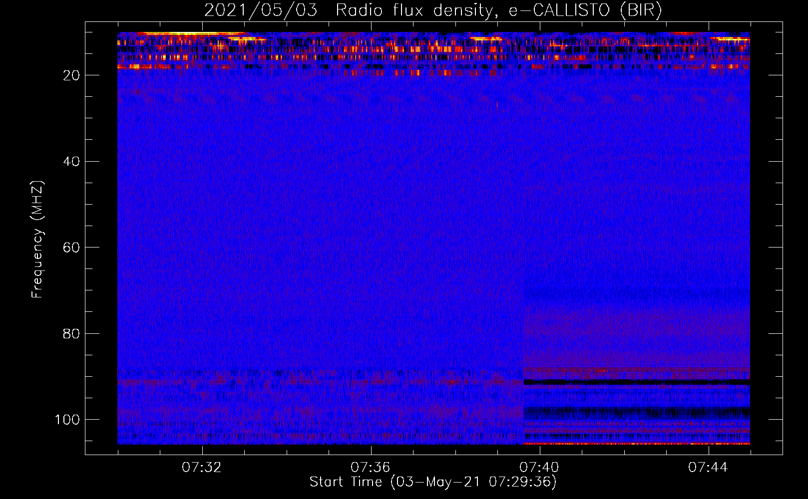Click the 40 MHz frequency tick label
This screenshot has width=808, height=499.
click(71, 162)
